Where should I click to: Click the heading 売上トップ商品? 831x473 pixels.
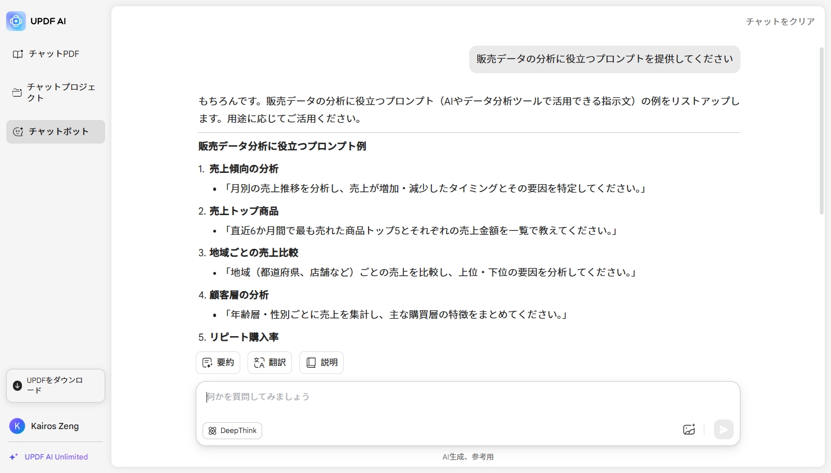244,211
